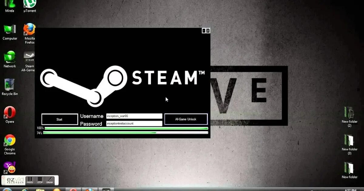This screenshot has height=191, width=364.
Task: Open Internet Explorer from the taskbar
Action: pos(24,189)
